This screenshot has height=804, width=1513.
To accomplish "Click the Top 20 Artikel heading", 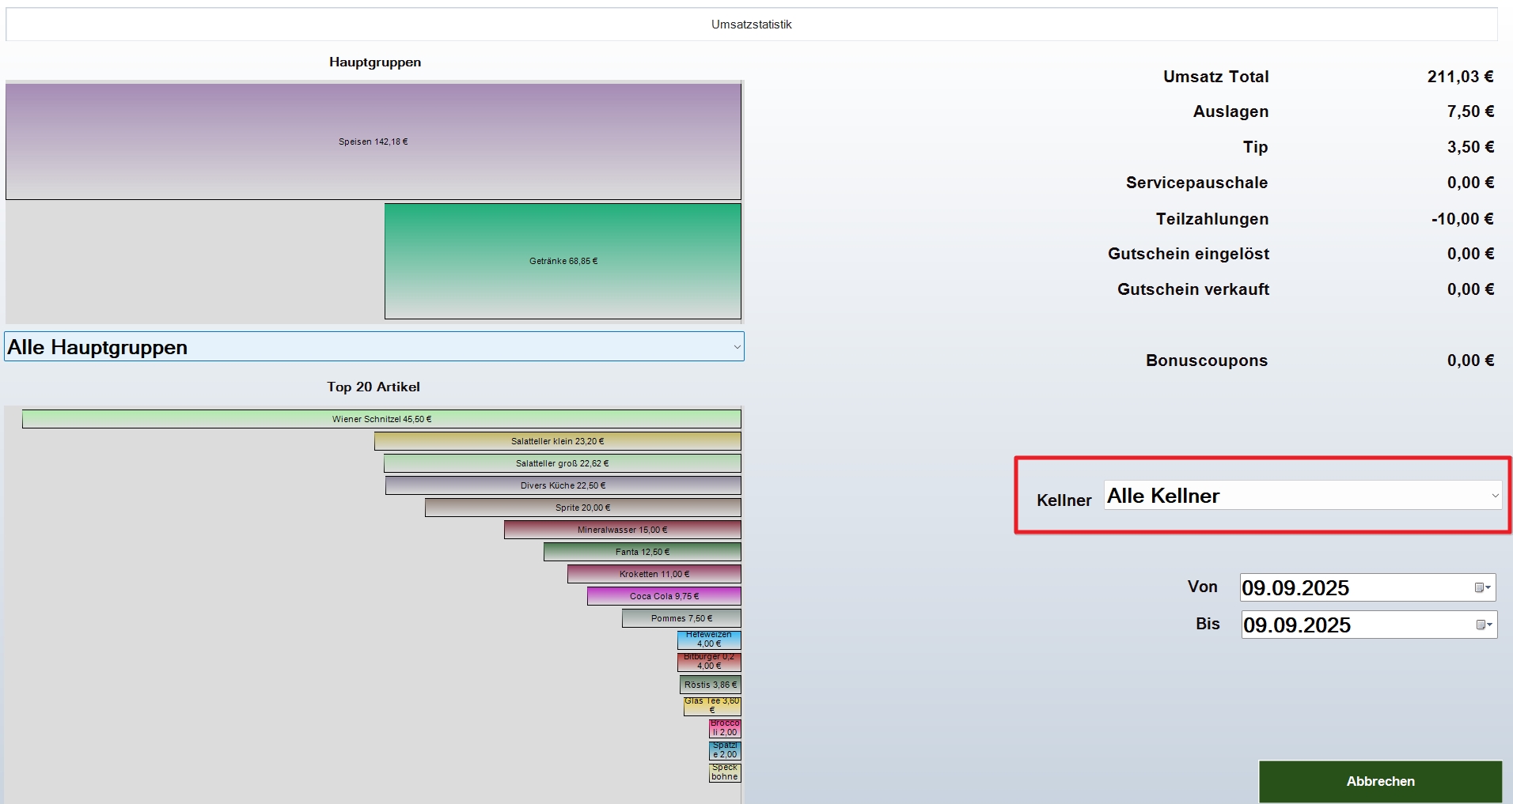I will (x=374, y=387).
